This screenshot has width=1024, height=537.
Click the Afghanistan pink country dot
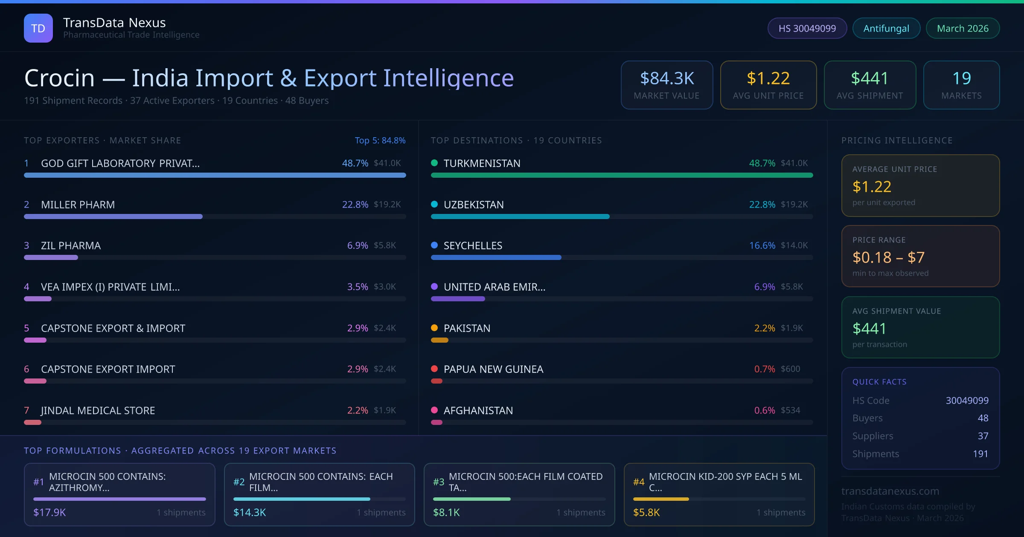434,410
